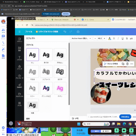Viewport: 136px width, 136px height.
Task: Select the shadow text effect style
Action: coord(46,55)
